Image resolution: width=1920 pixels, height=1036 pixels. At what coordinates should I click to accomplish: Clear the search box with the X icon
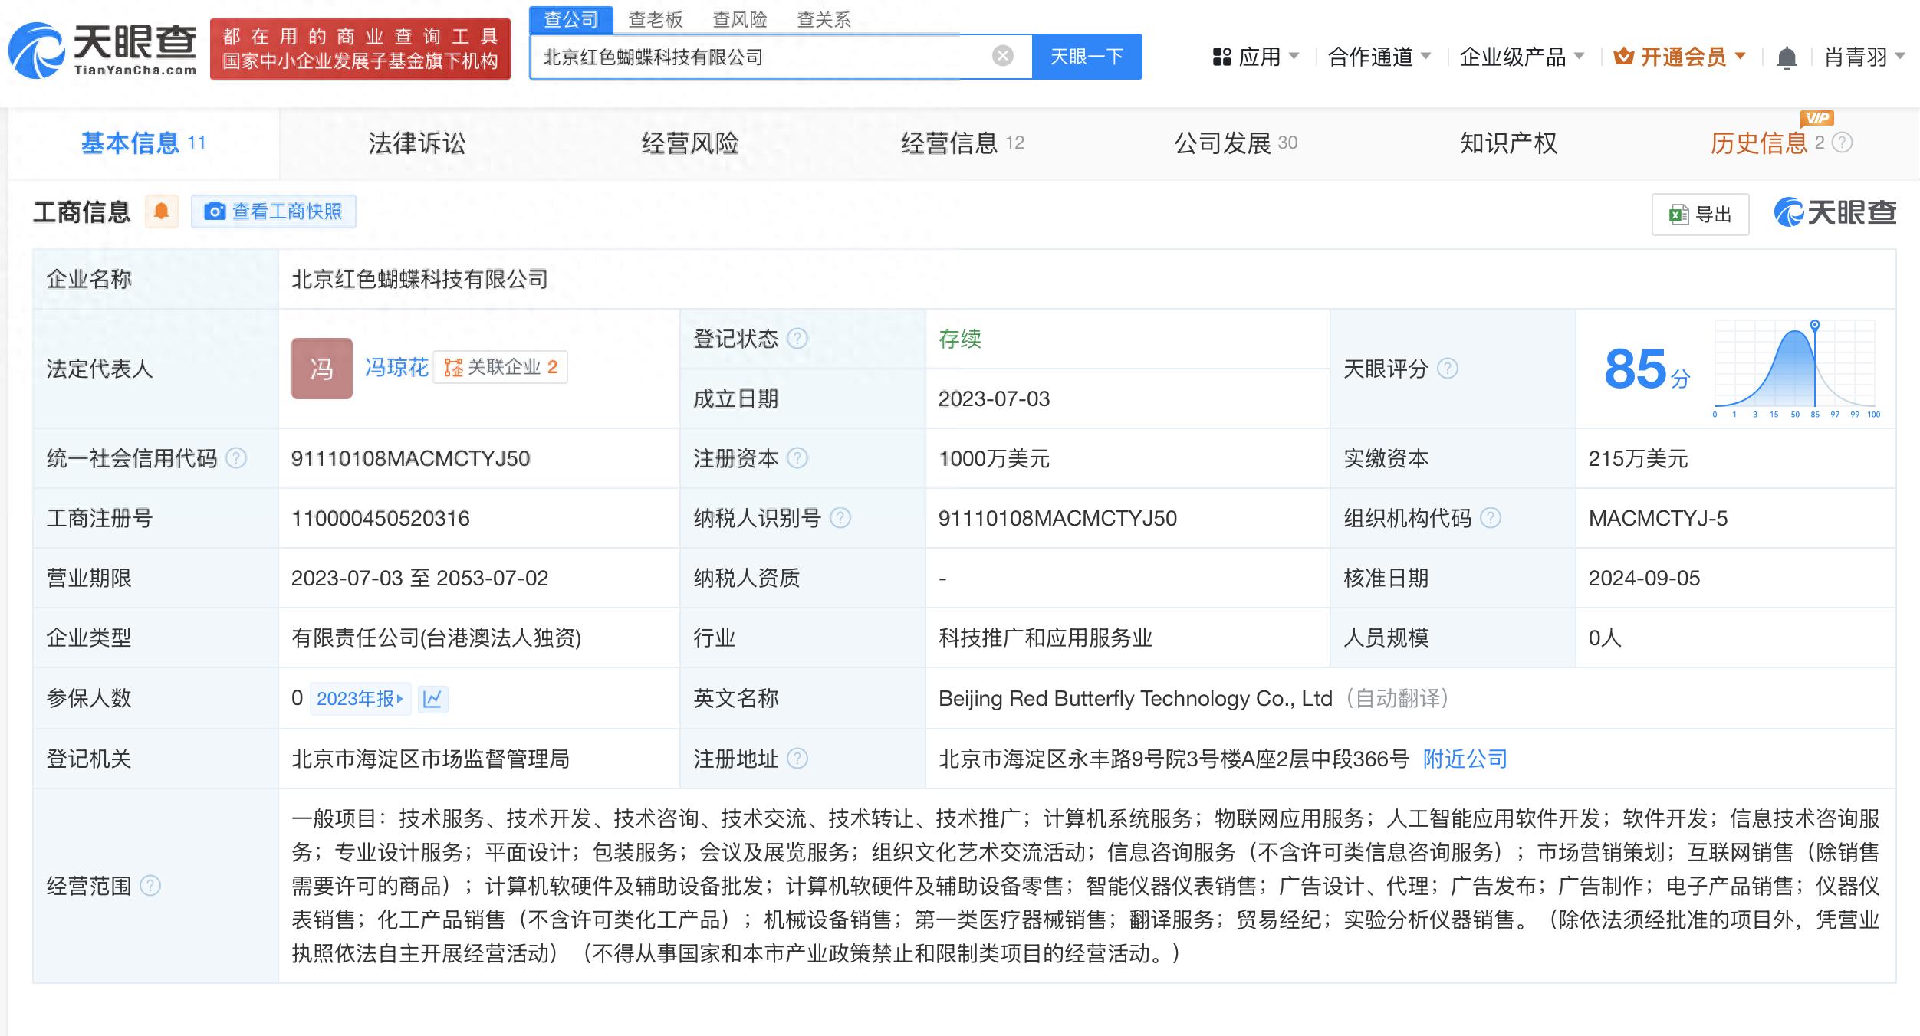pyautogui.click(x=1002, y=56)
